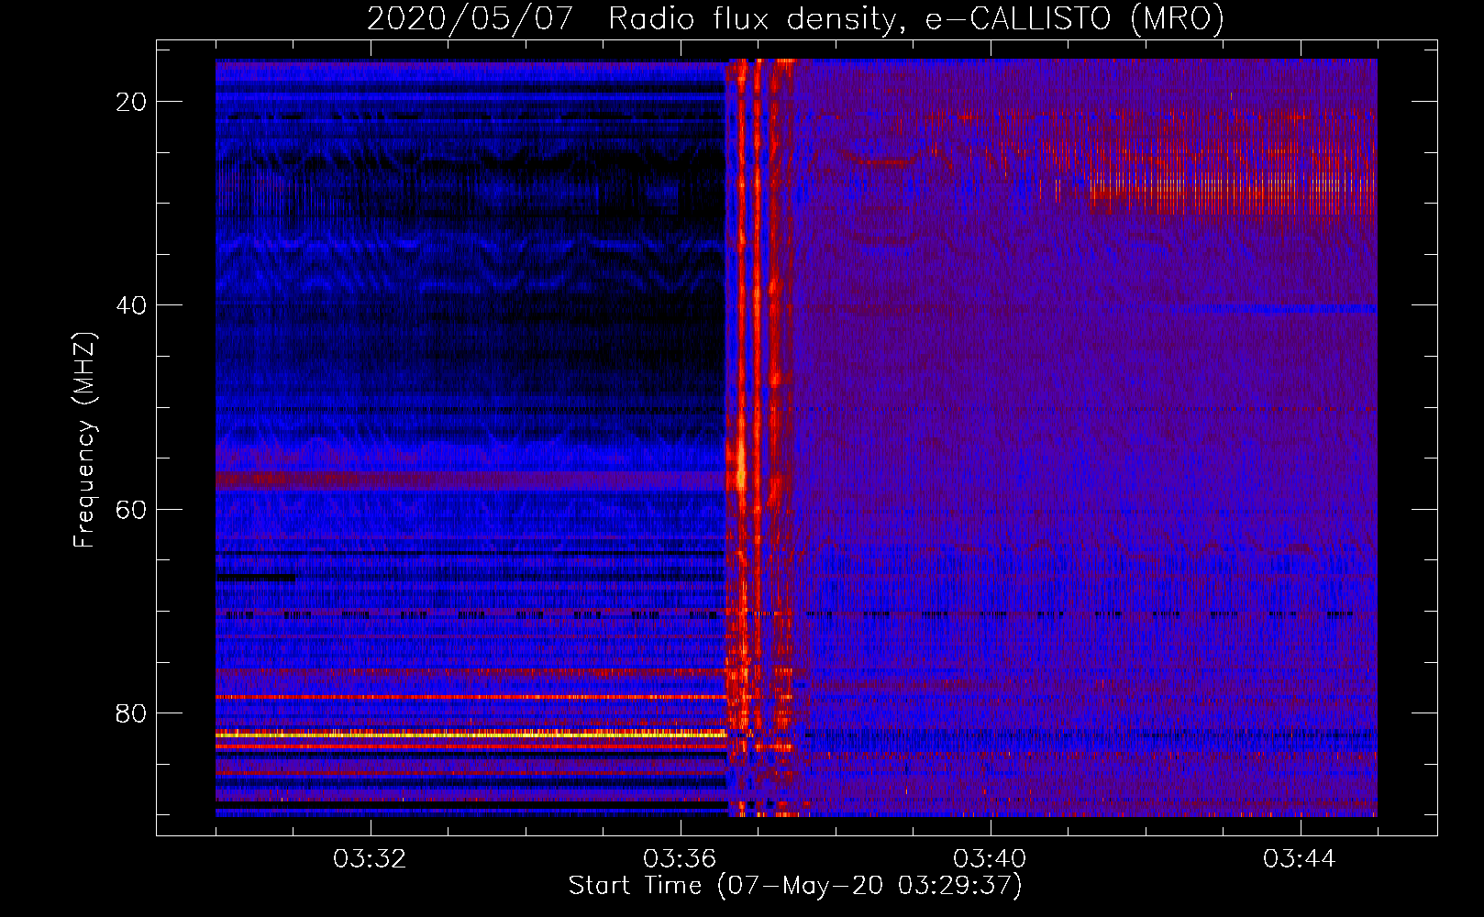The height and width of the screenshot is (917, 1484).
Task: Click the date 2020/05/07 in the title
Action: (x=470, y=18)
